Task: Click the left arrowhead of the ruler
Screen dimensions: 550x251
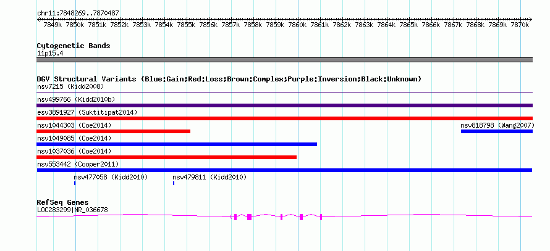Action: pyautogui.click(x=38, y=19)
